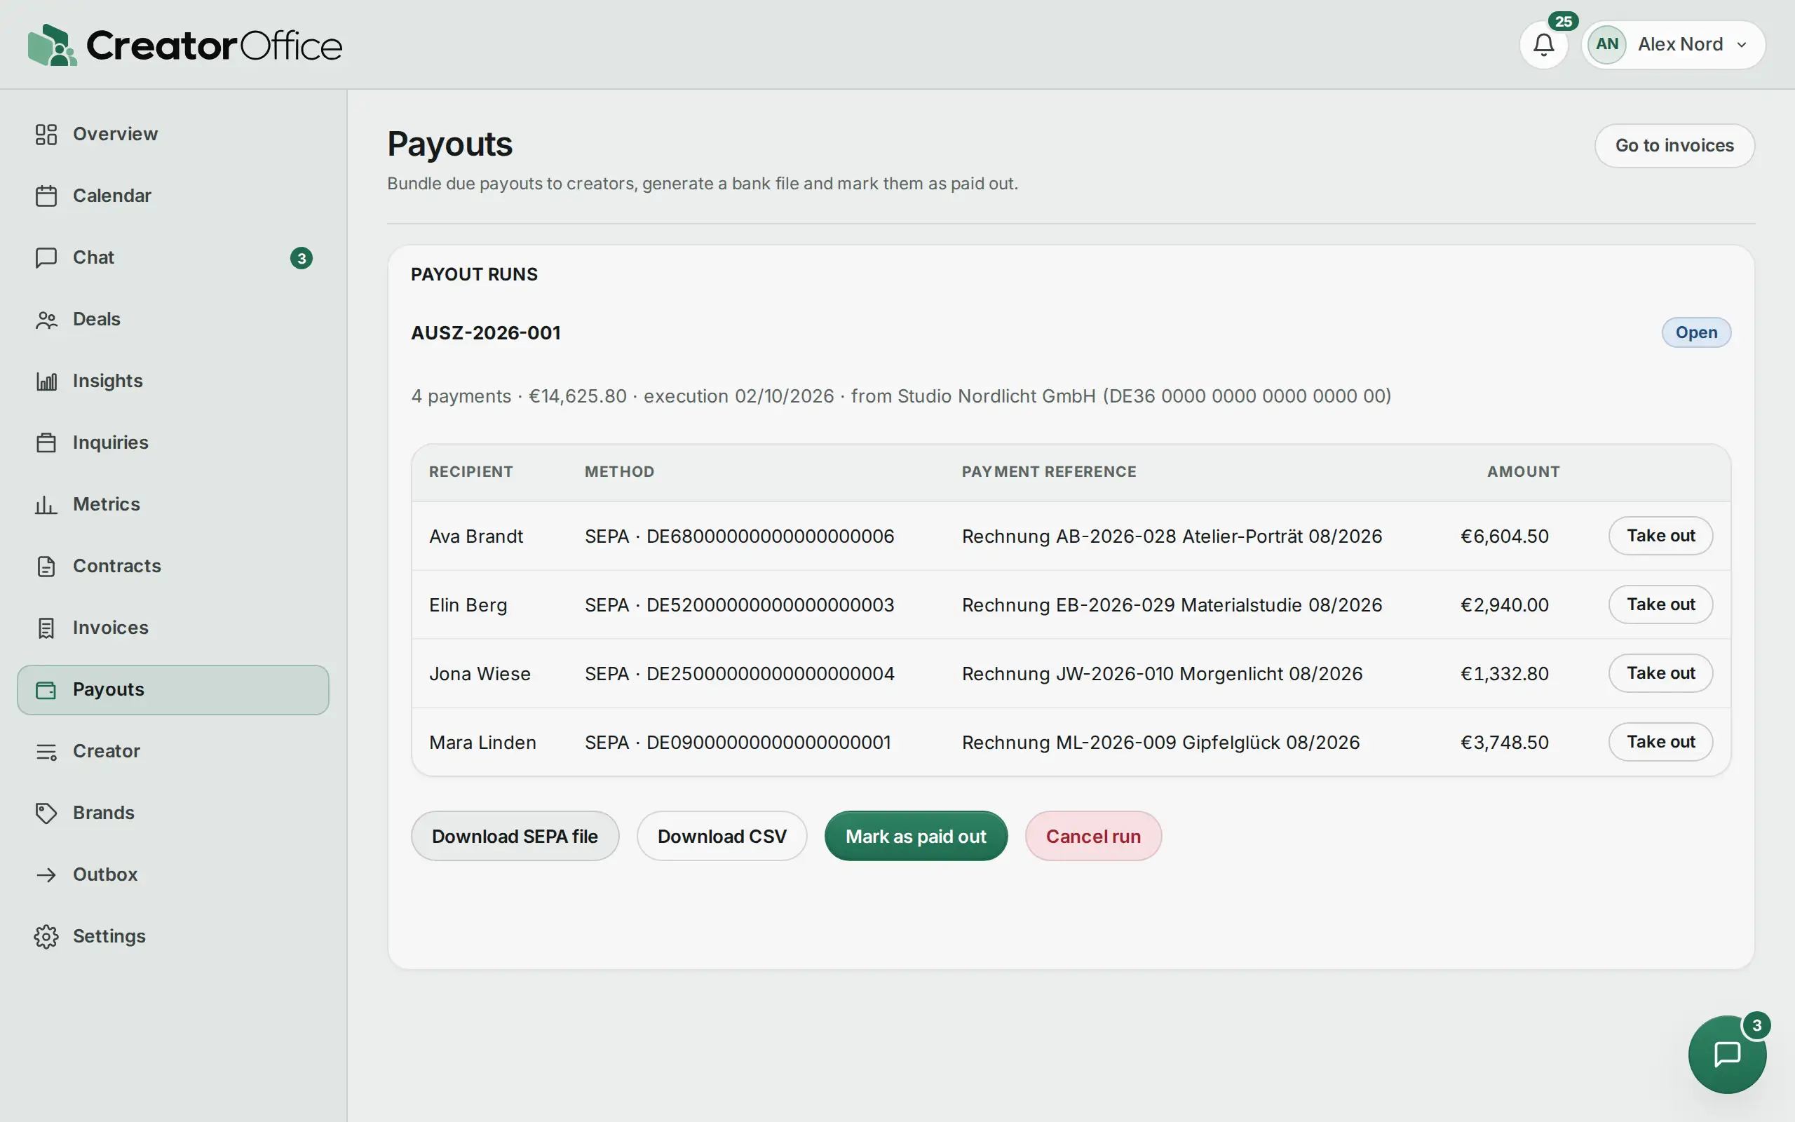Open Invoices from the sidebar
Viewport: 1795px width, 1122px height.
[172, 628]
